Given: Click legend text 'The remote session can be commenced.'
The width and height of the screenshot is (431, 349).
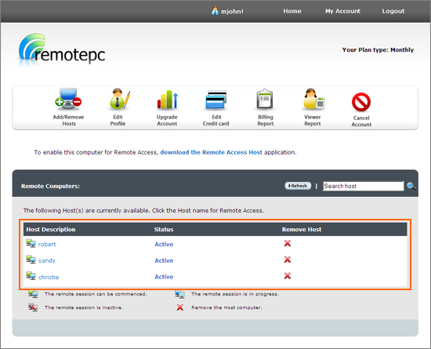Looking at the screenshot, I should click(x=96, y=294).
